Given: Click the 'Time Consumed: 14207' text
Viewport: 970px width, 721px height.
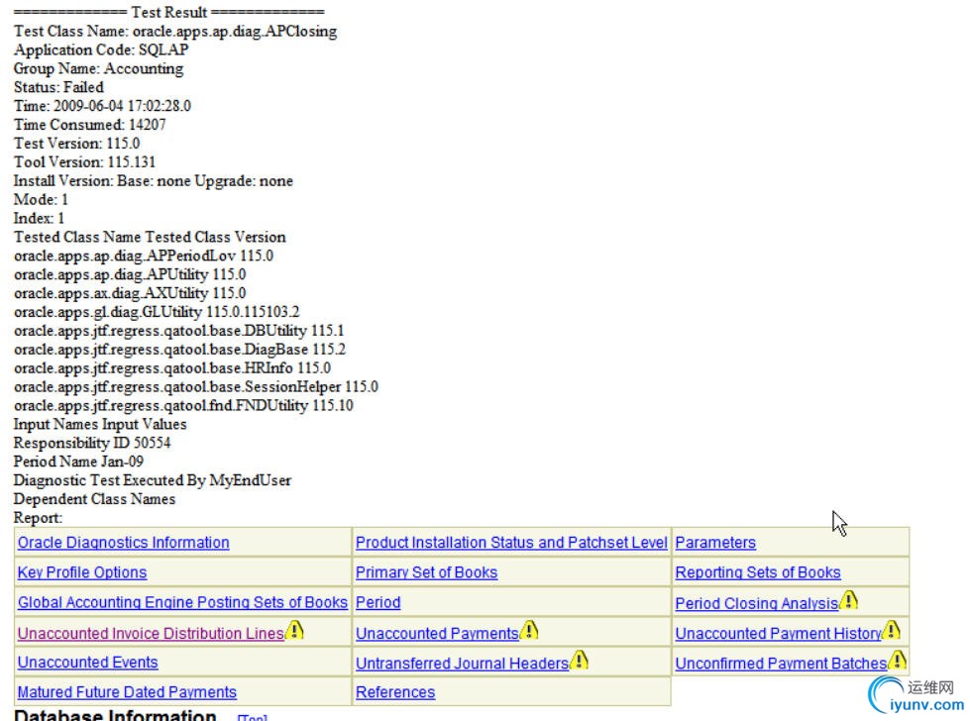Looking at the screenshot, I should click(90, 124).
